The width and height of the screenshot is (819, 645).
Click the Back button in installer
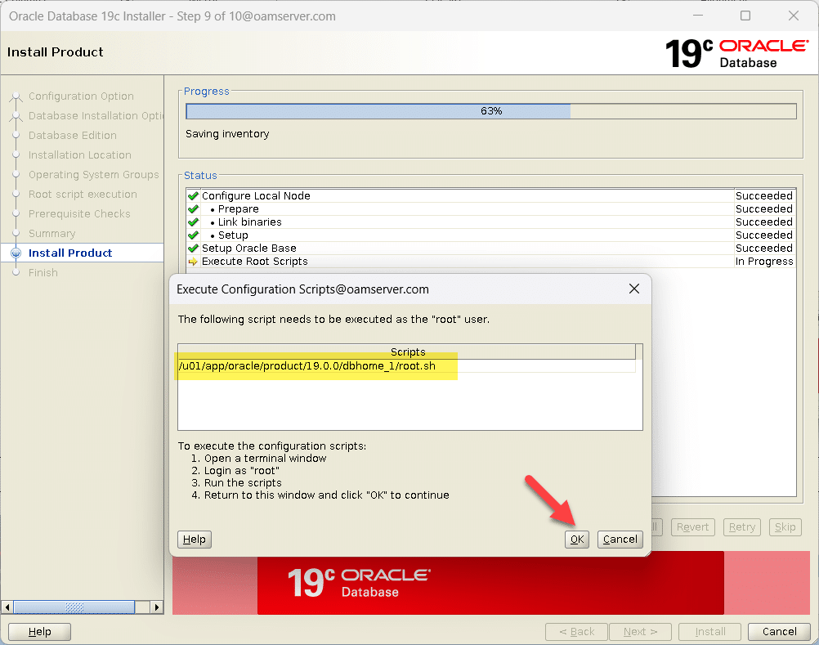pos(576,631)
